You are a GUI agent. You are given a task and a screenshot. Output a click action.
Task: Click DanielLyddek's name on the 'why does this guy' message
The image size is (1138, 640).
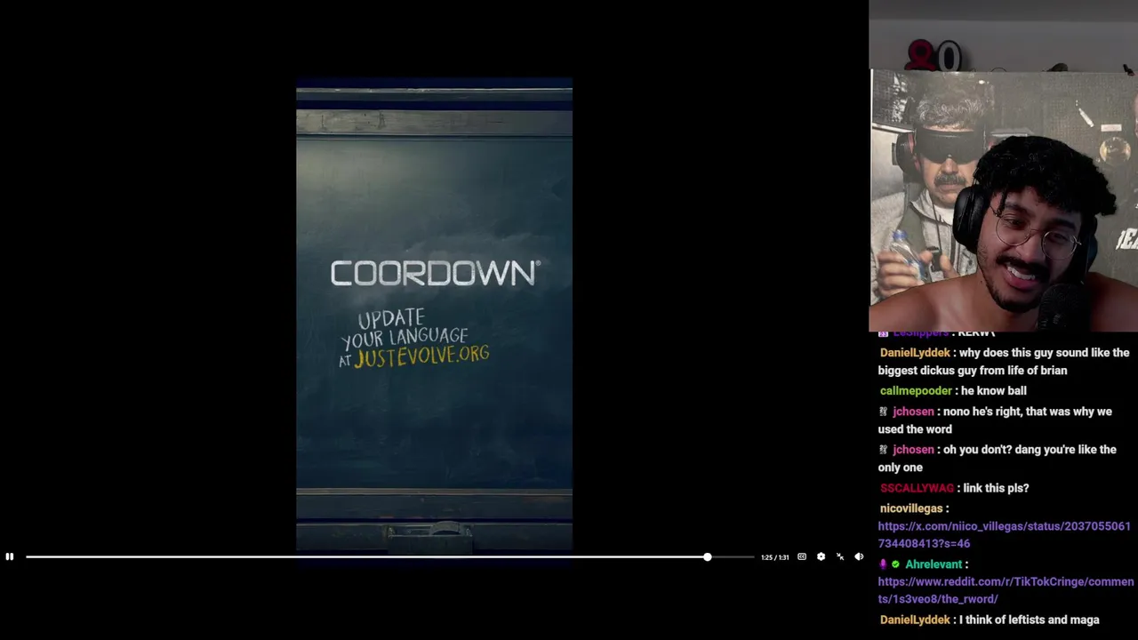pyautogui.click(x=915, y=353)
